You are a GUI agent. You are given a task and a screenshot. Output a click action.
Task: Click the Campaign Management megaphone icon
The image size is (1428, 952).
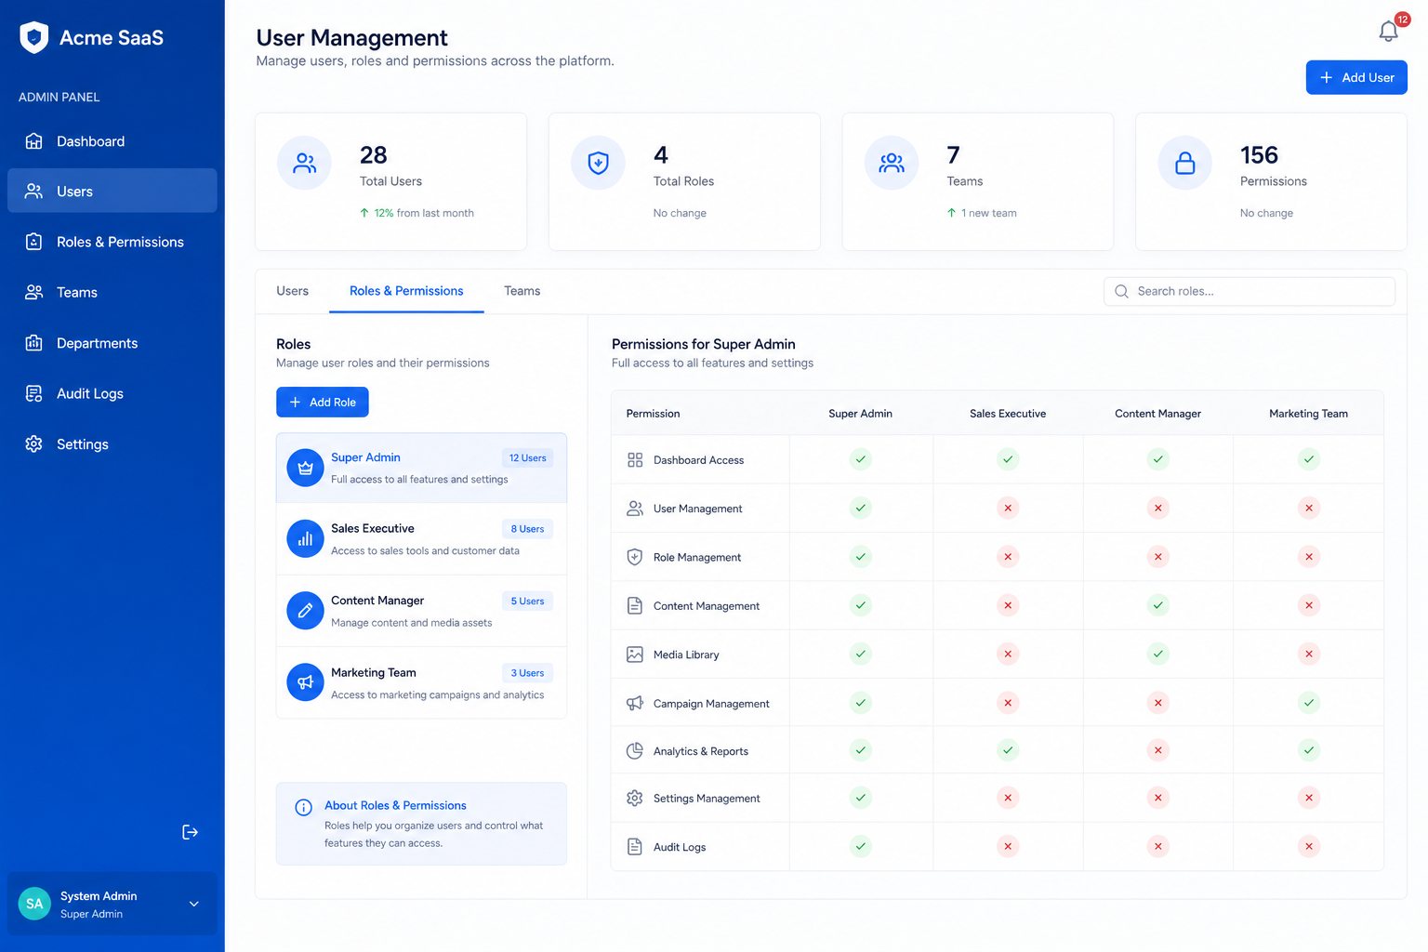click(635, 704)
